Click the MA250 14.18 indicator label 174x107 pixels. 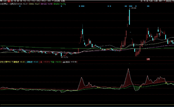tap(60, 4)
